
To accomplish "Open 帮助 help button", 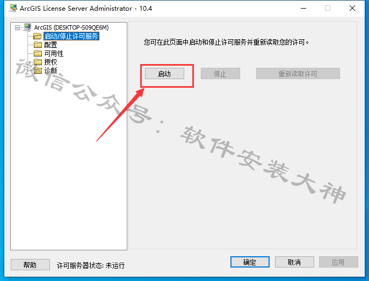I will pyautogui.click(x=30, y=264).
